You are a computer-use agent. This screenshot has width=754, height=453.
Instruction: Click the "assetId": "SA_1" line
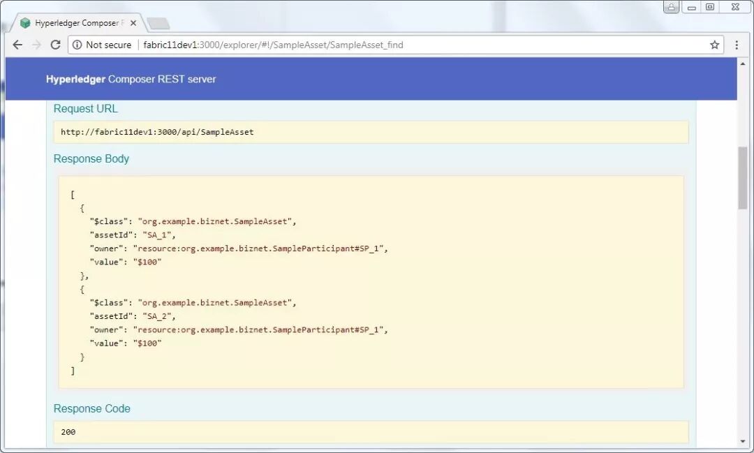coord(133,235)
